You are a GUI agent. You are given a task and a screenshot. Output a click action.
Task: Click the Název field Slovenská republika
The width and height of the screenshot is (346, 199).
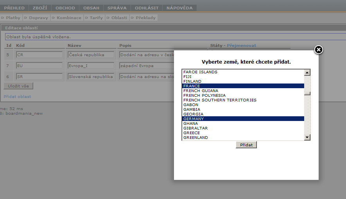pyautogui.click(x=91, y=76)
